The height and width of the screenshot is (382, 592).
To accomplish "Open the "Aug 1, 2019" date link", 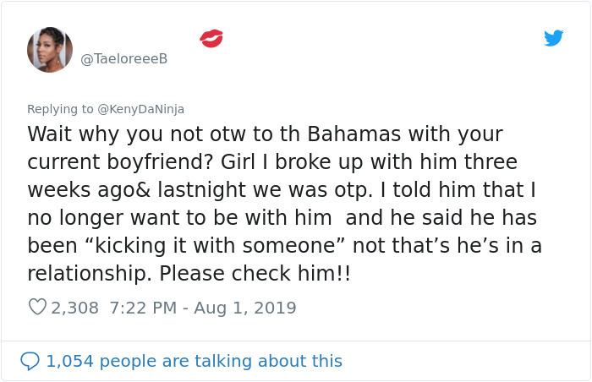I will pos(245,308).
